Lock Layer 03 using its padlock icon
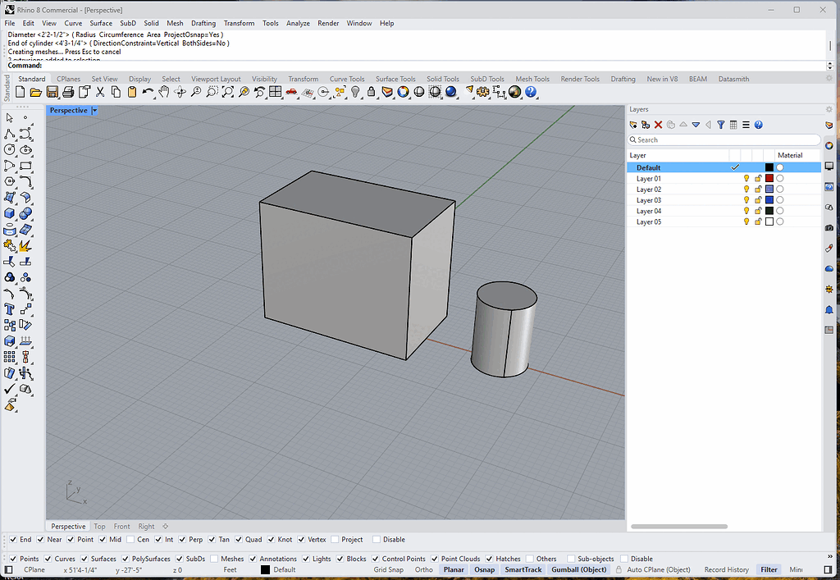The height and width of the screenshot is (580, 840). click(x=759, y=199)
